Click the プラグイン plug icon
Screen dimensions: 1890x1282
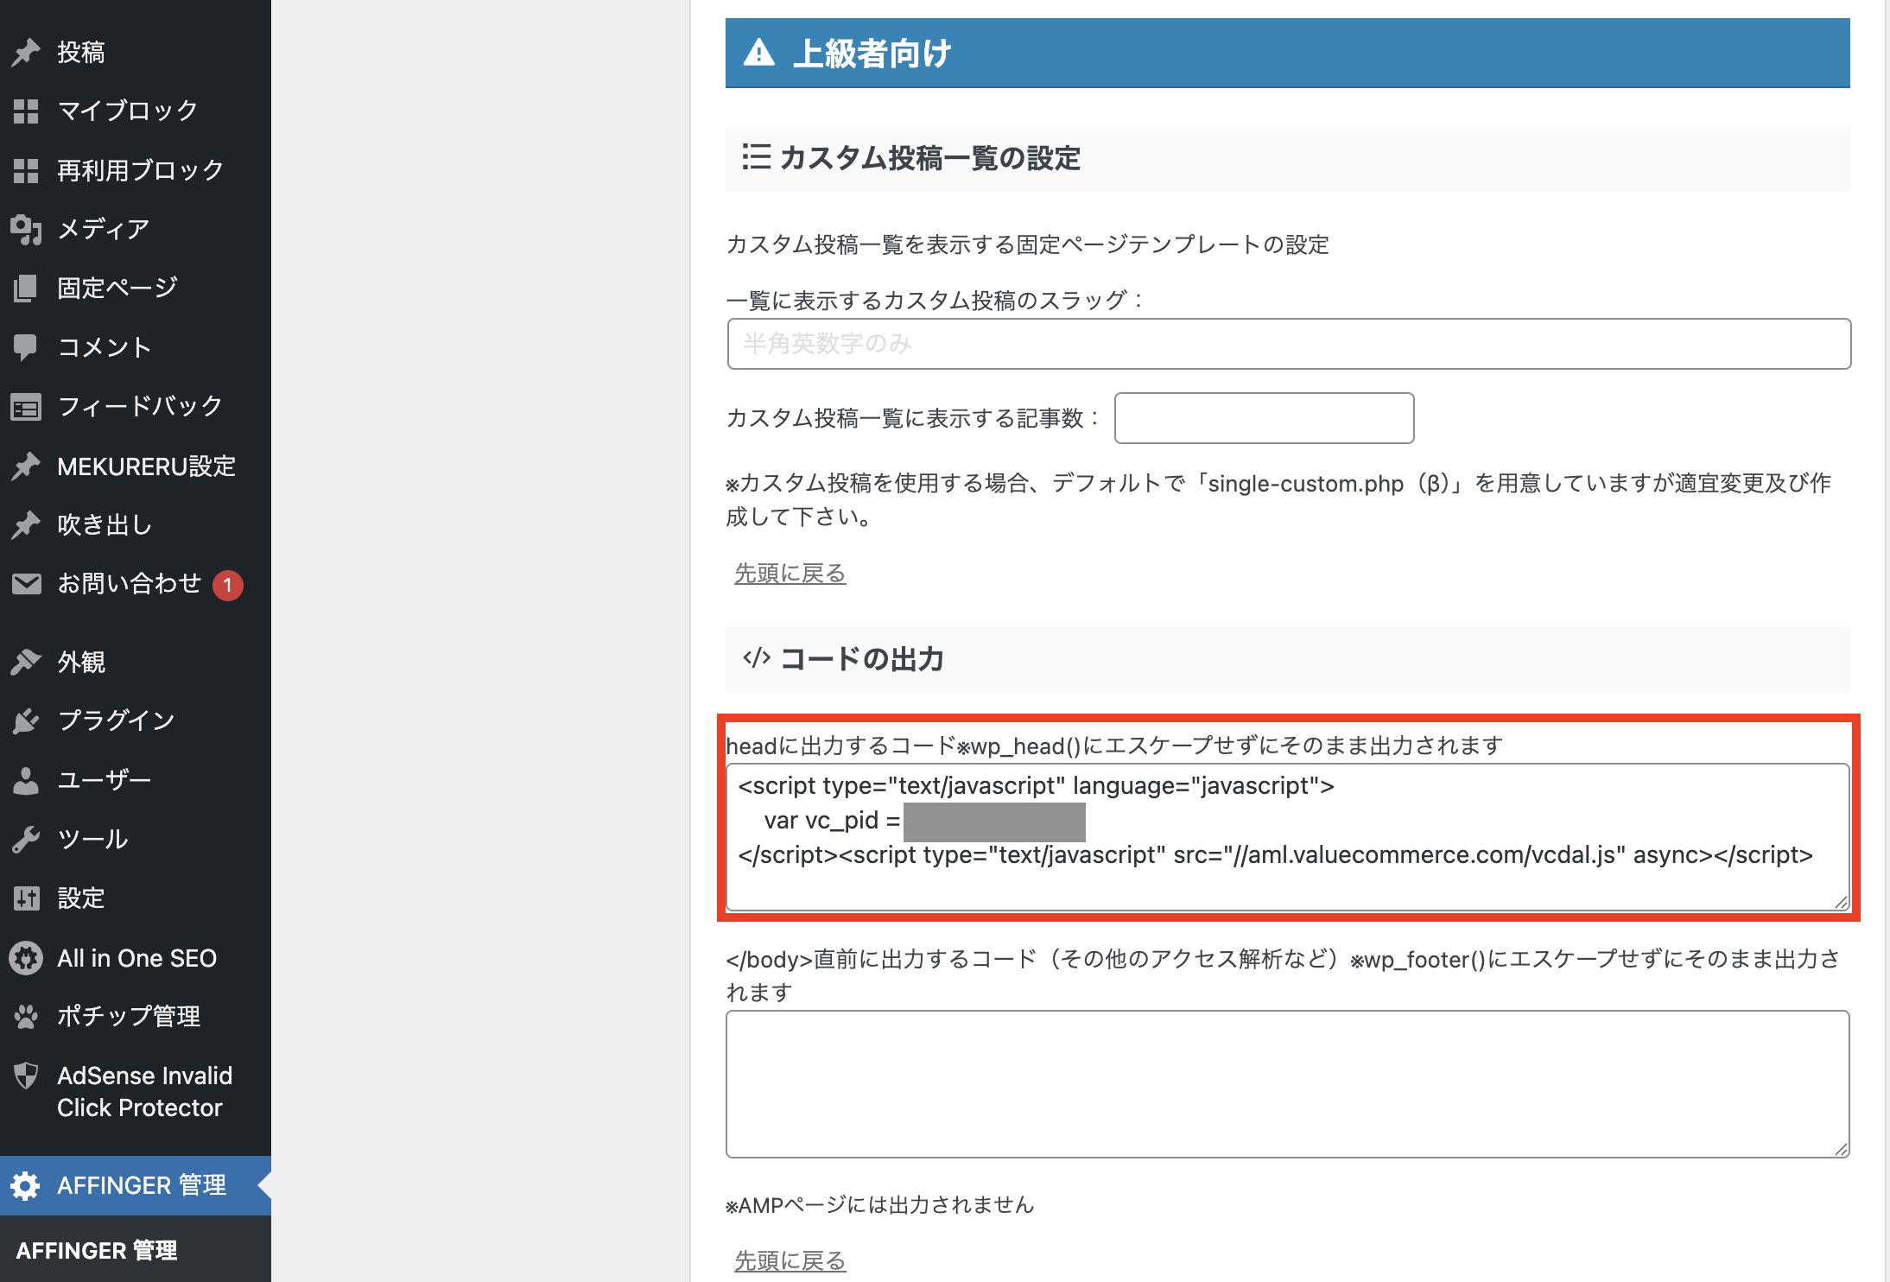(26, 720)
